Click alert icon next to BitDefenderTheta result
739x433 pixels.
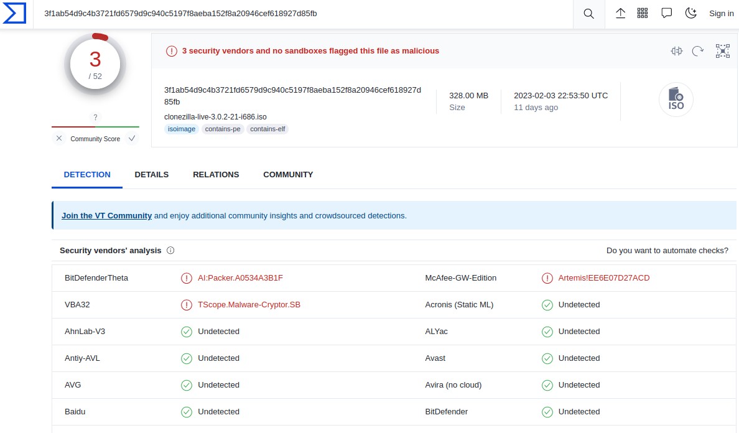(187, 278)
